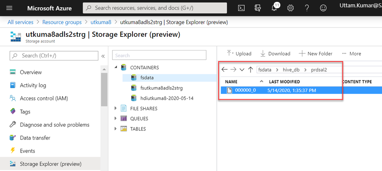This screenshot has width=382, height=171.
Task: Open portal settings gear
Action: point(291,8)
